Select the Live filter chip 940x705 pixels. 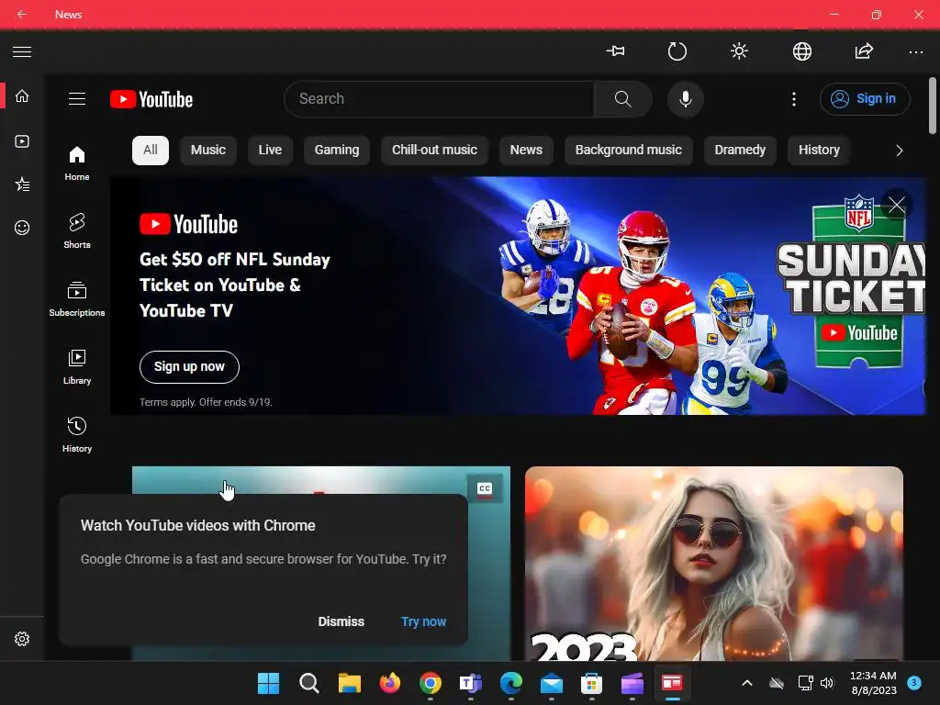pyautogui.click(x=270, y=150)
